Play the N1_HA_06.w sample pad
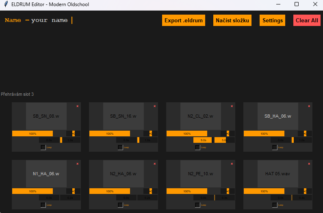 click(x=46, y=174)
